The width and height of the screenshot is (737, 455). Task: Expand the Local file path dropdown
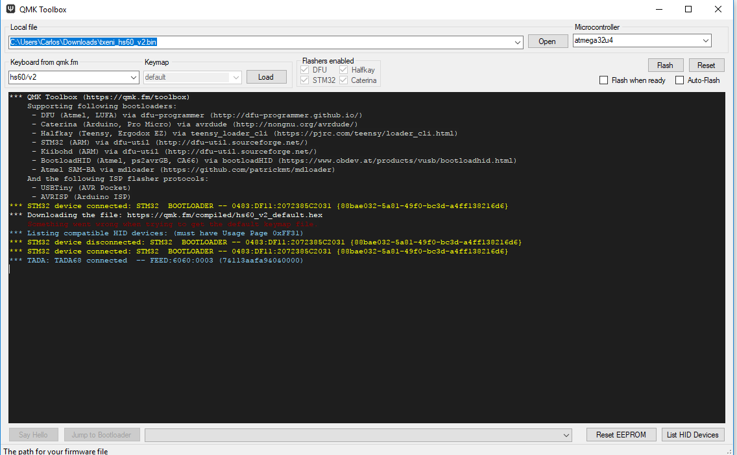tap(518, 42)
